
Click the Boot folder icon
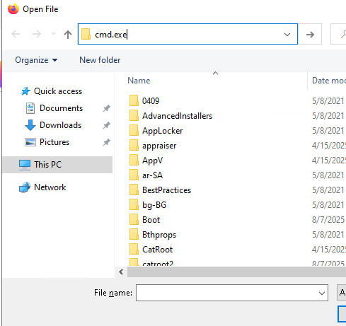[134, 220]
